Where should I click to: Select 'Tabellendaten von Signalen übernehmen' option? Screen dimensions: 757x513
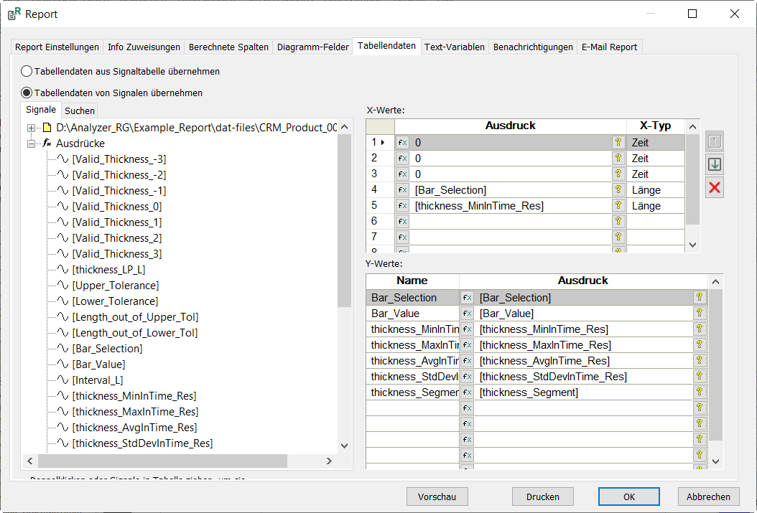click(27, 93)
